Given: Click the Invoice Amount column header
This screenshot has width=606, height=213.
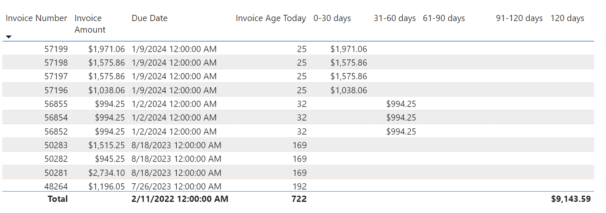Looking at the screenshot, I should point(90,24).
